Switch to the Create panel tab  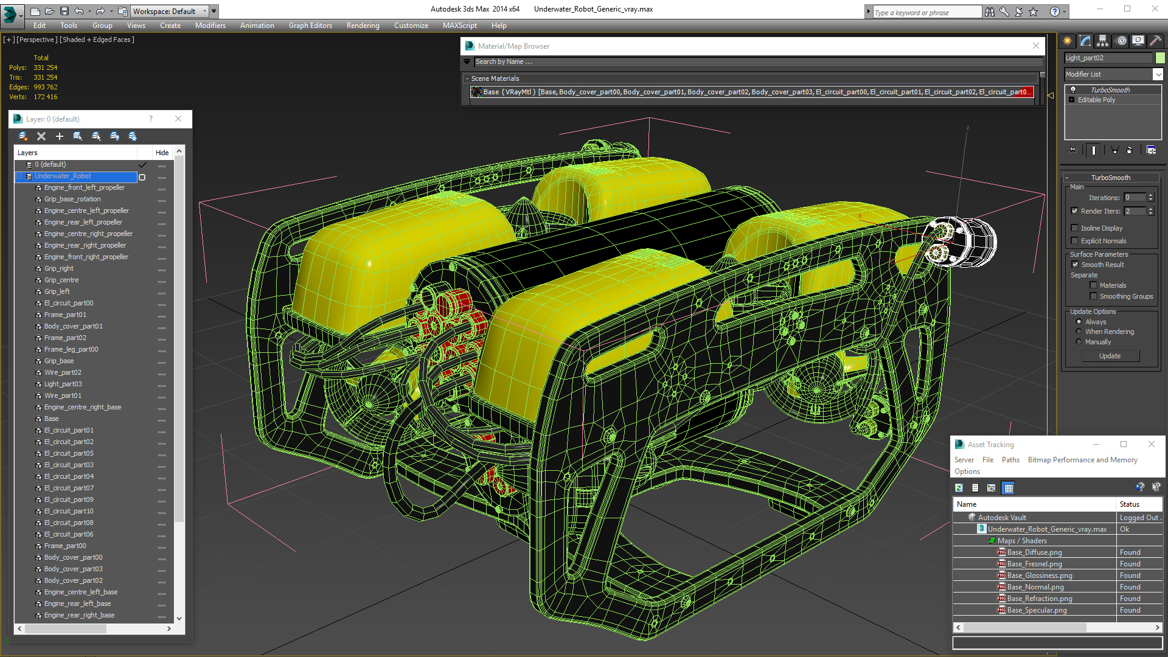click(x=1068, y=41)
